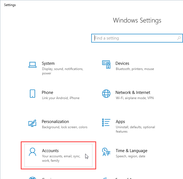This screenshot has height=179, width=183.
Task: Click 'Link your Android, iPhone' description
Action: 61,98
